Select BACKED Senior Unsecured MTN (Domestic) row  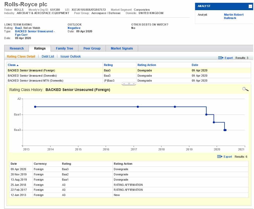tap(129, 81)
